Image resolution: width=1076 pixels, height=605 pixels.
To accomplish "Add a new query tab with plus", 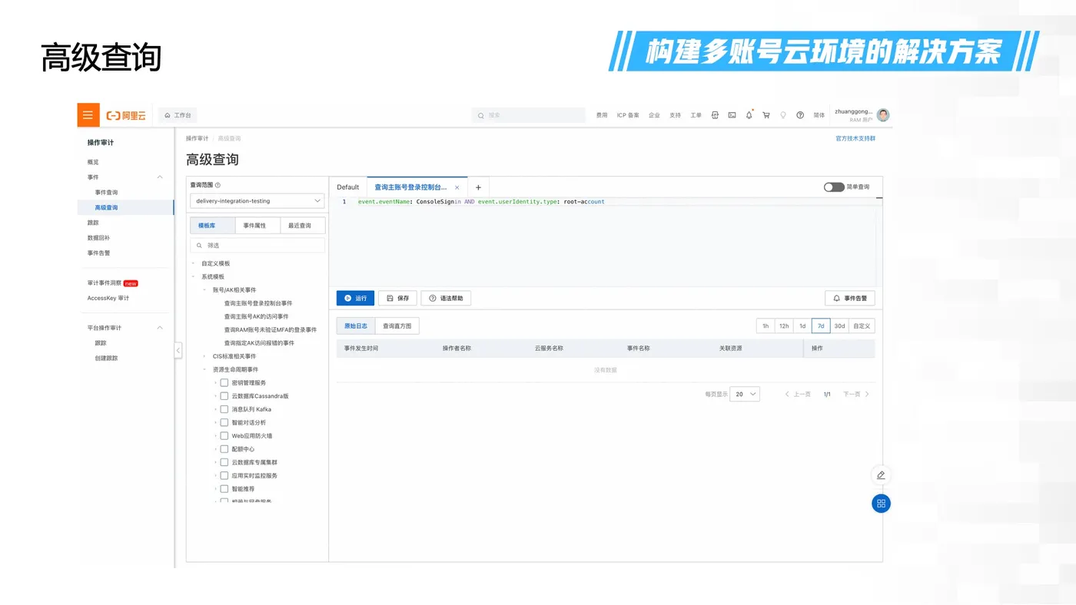I will click(x=478, y=187).
